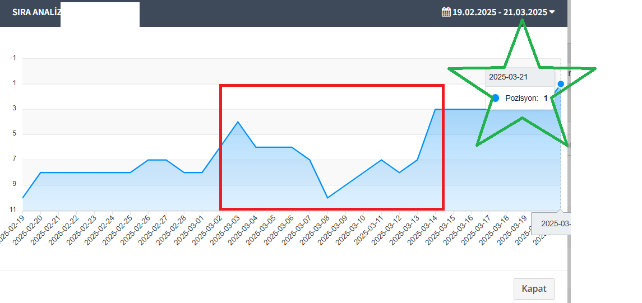Open the date range dropdown caret
642x303 pixels.
tap(552, 12)
